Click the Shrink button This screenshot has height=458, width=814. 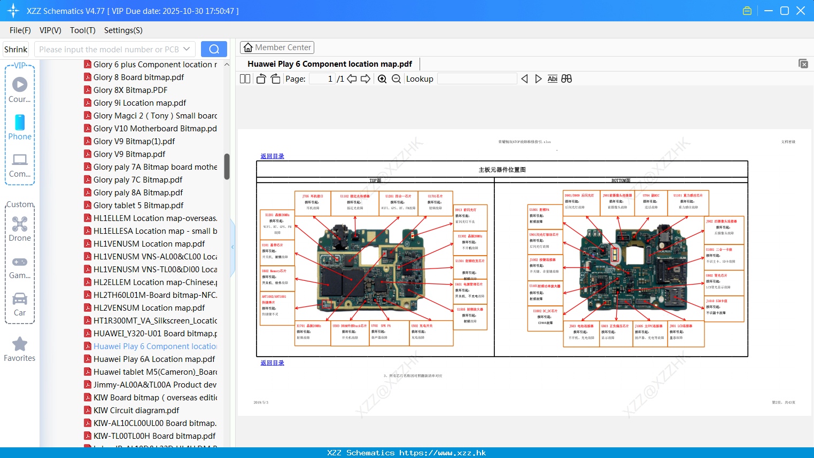pos(15,49)
